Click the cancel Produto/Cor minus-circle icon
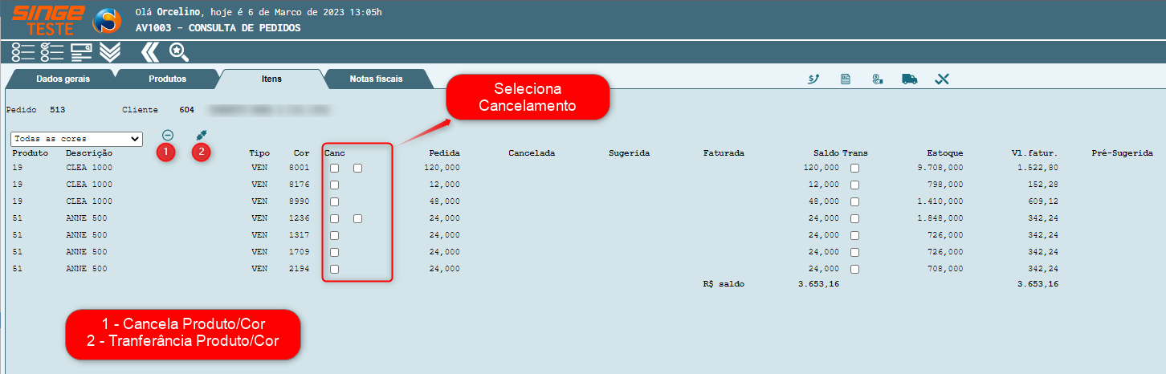Viewport: 1166px width, 374px height. (168, 135)
